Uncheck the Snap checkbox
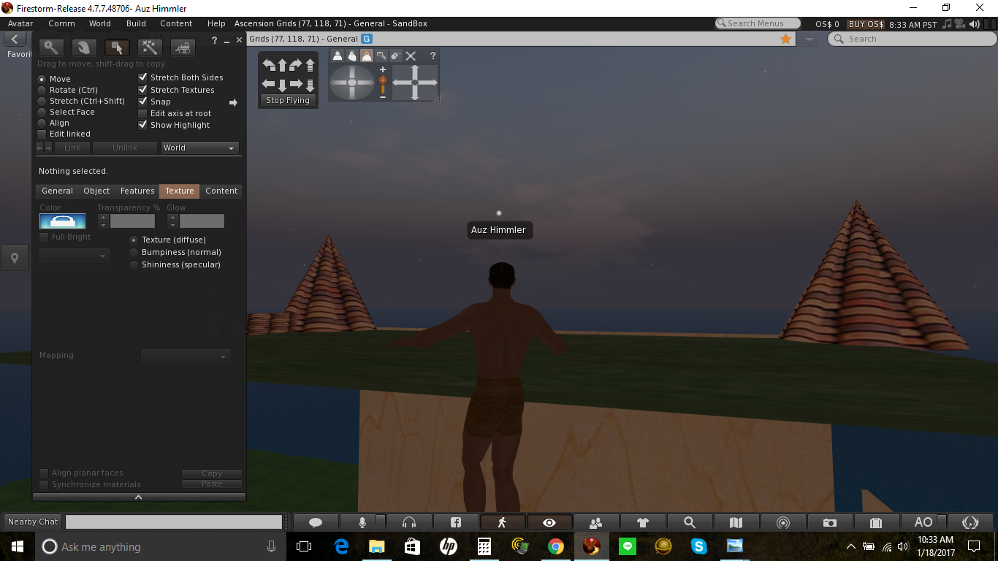Image resolution: width=998 pixels, height=561 pixels. click(x=143, y=102)
